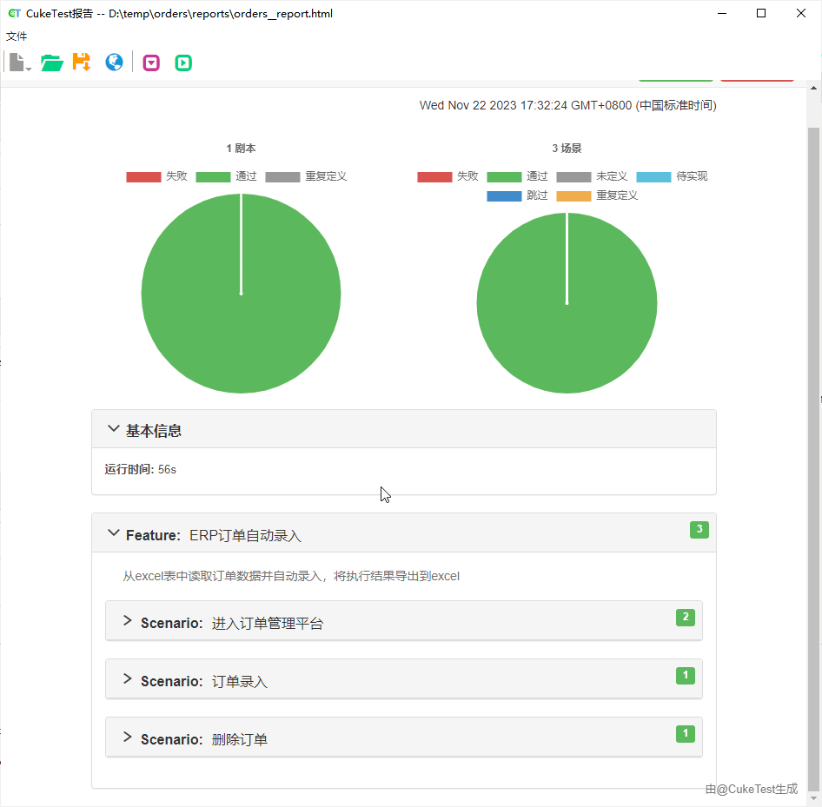822x807 pixels.
Task: Toggle blue 跳过 legend in 场景 chart
Action: 517,196
